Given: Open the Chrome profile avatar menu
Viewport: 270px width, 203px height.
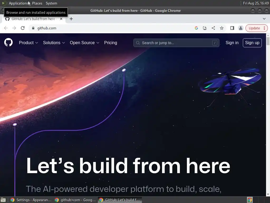Looking at the screenshot, I should (240, 28).
